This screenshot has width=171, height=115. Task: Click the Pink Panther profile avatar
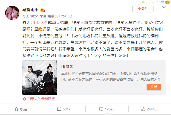pyautogui.click(x=12, y=13)
